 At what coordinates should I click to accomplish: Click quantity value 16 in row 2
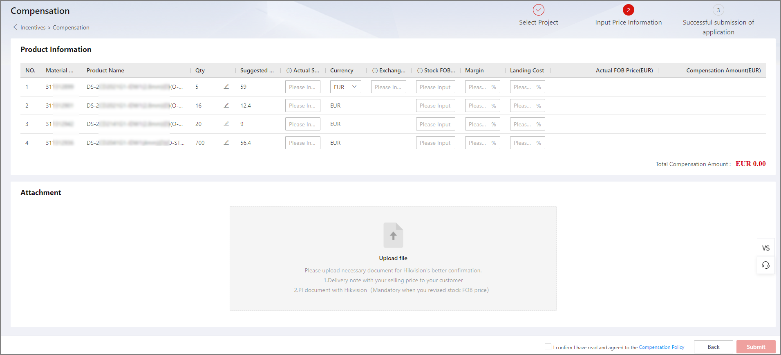click(198, 106)
